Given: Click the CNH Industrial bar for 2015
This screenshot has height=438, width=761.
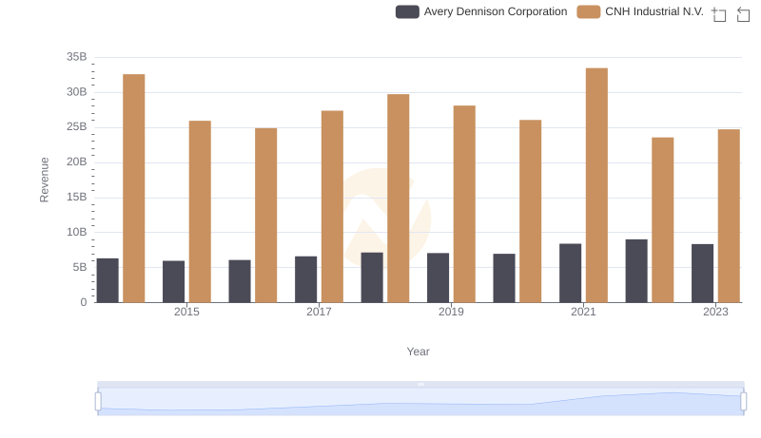Looking at the screenshot, I should point(200,212).
